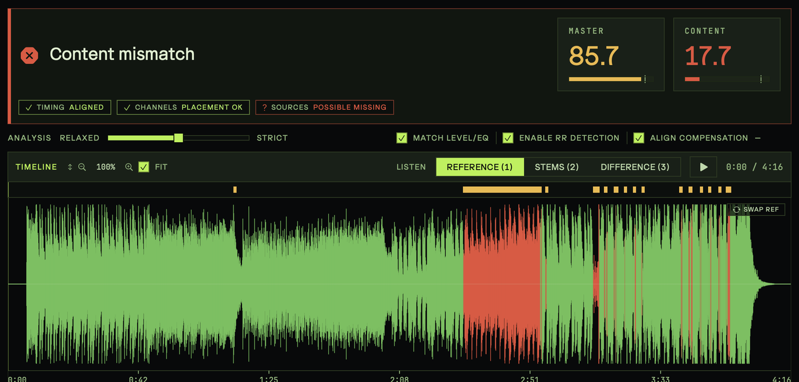This screenshot has height=382, width=799.
Task: Disable the ENABLE RR DETECTION checkbox
Action: pos(508,138)
